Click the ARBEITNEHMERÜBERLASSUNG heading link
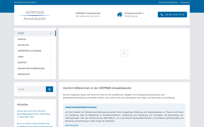204x127 pixels. 81,107
